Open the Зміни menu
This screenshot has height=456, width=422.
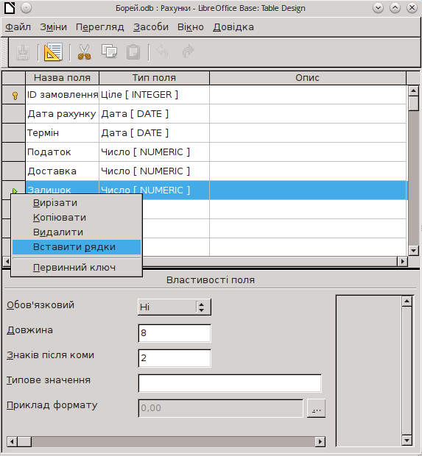53,27
